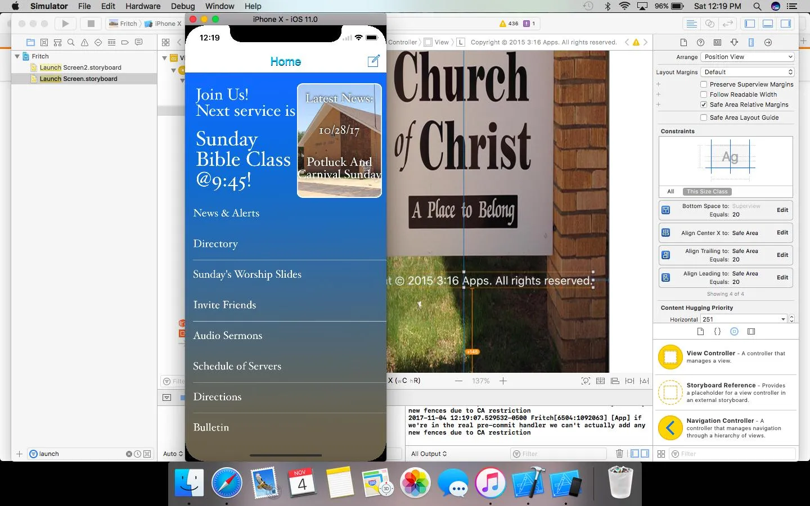The height and width of the screenshot is (506, 810).
Task: Toggle the utilities panel visibility
Action: coord(786,24)
